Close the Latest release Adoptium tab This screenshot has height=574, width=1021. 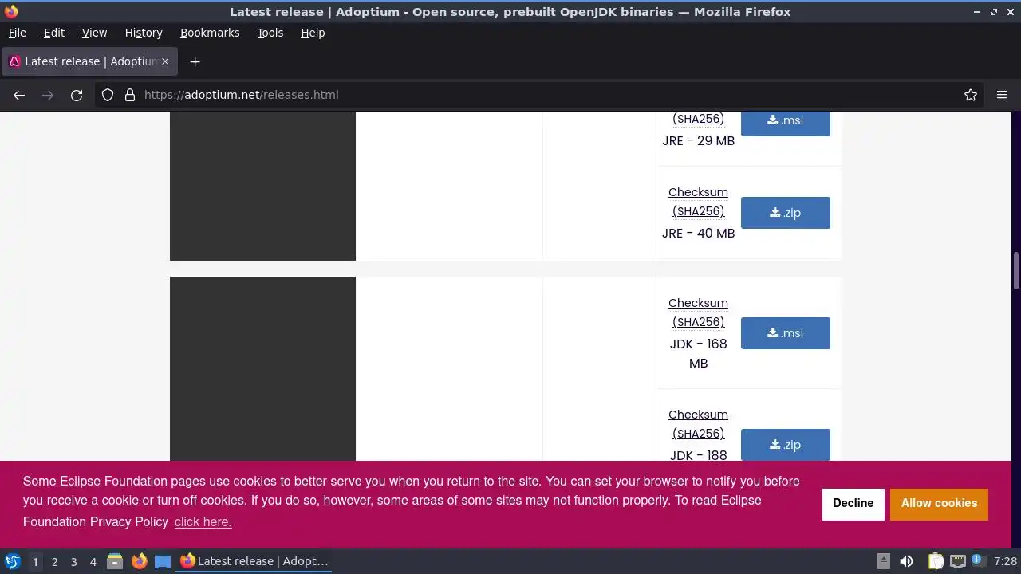(165, 61)
